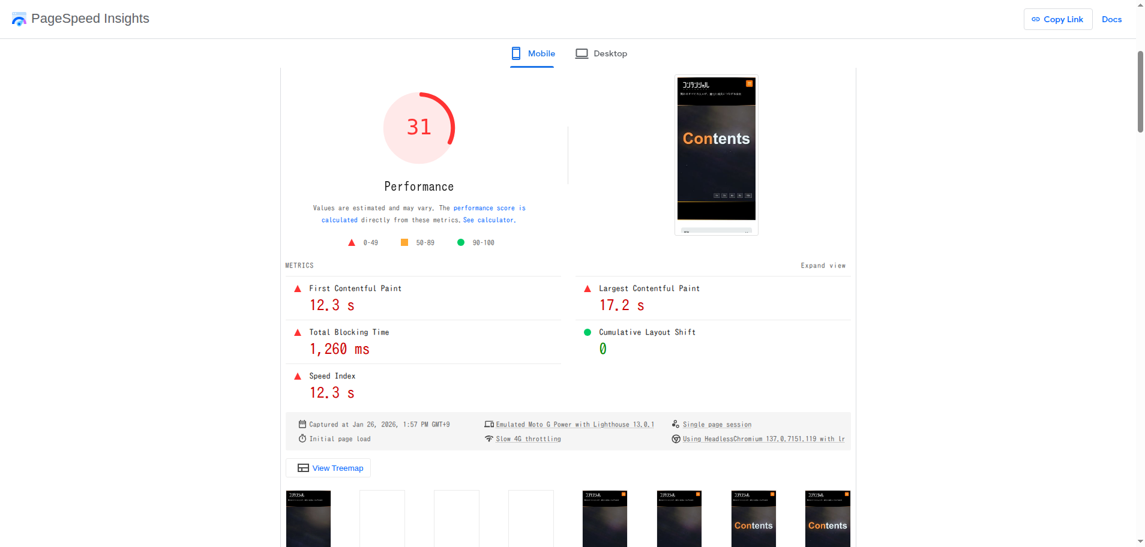Viewport: 1145px width, 547px height.
Task: Click the treemap icon in View Treemap button
Action: pos(303,468)
